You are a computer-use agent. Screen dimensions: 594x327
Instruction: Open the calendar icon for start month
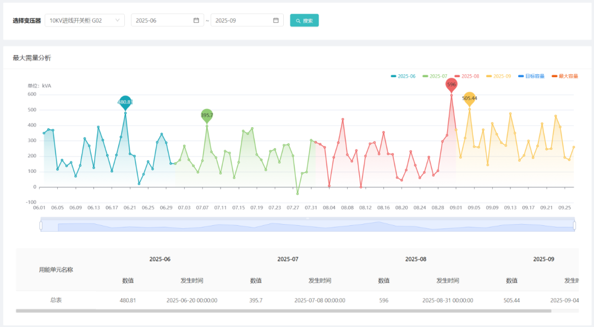coord(196,20)
